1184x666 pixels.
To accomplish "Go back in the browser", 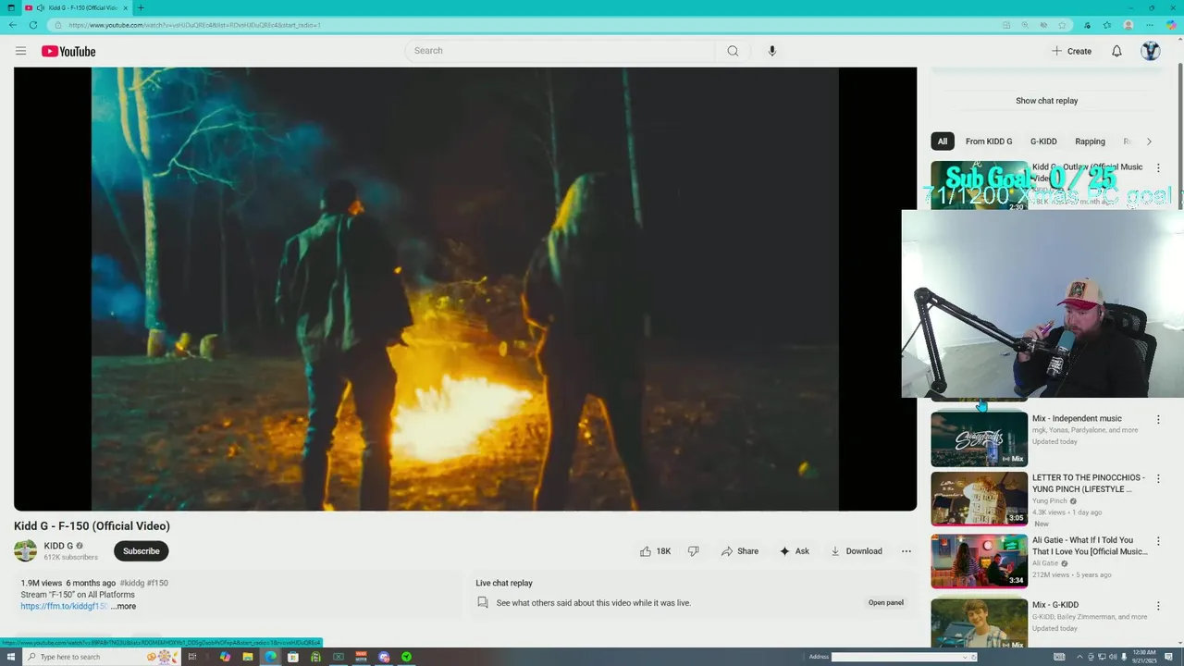I will (x=13, y=25).
